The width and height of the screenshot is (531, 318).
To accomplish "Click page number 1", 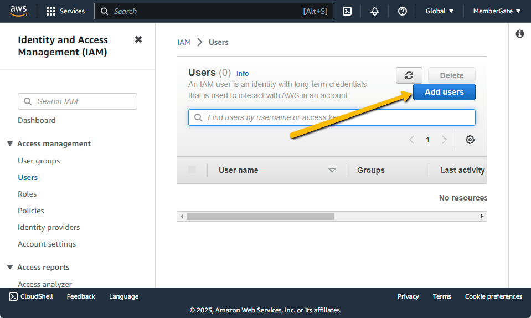I will [427, 140].
